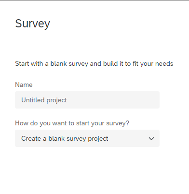Click the horizontal divider below Survey heading

[x=102, y=43]
